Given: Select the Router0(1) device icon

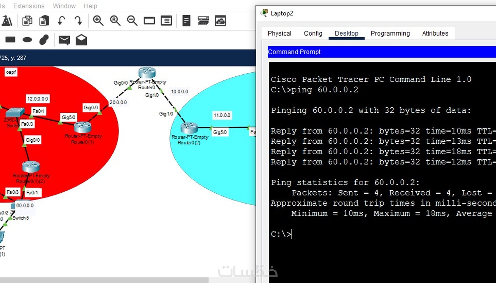Looking at the screenshot, I should pos(83,127).
